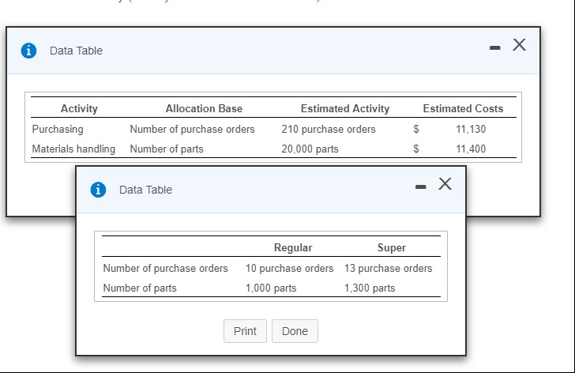The image size is (575, 373).
Task: Click the 13 purchase orders cell
Action: coord(388,268)
